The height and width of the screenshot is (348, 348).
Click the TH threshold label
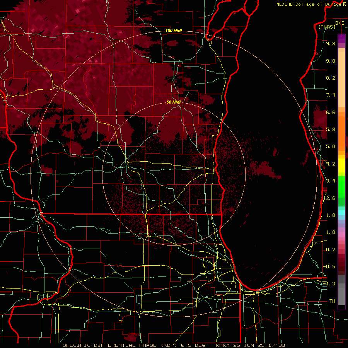[x=332, y=301]
